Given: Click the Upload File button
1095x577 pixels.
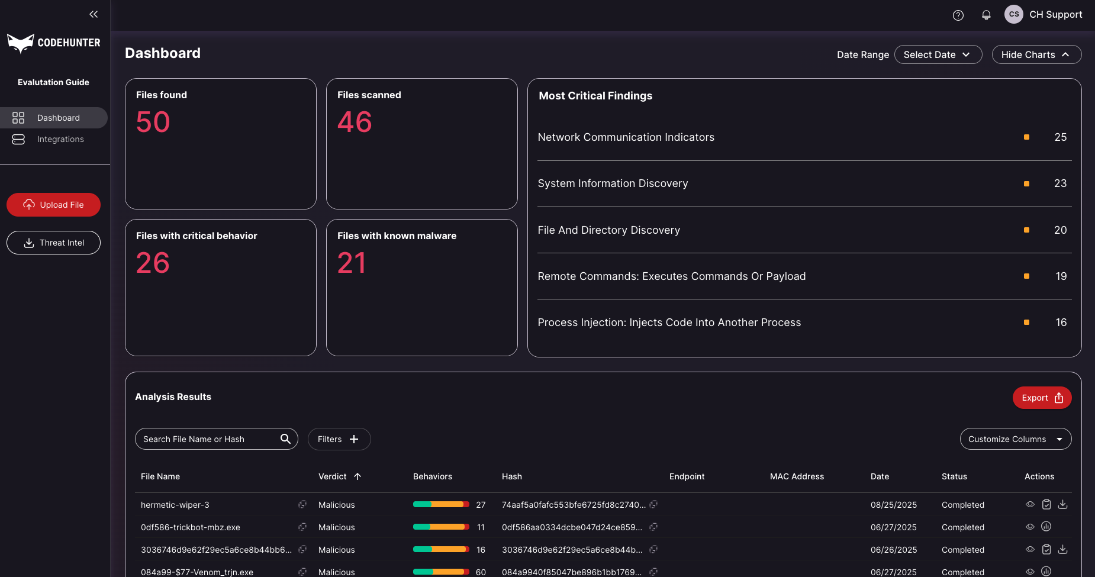Looking at the screenshot, I should pos(53,205).
